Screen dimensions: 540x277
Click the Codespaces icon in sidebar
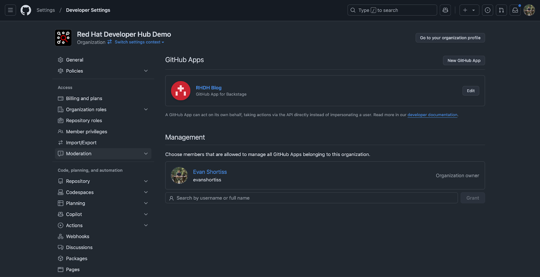[x=60, y=192]
